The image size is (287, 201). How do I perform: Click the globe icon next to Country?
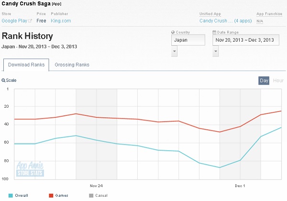point(173,32)
